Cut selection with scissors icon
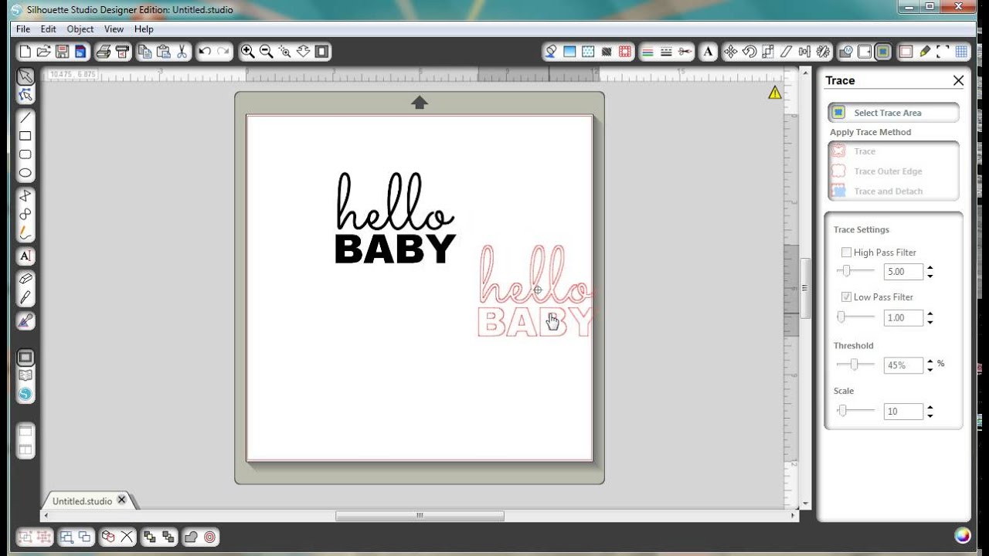The image size is (989, 556). [182, 52]
